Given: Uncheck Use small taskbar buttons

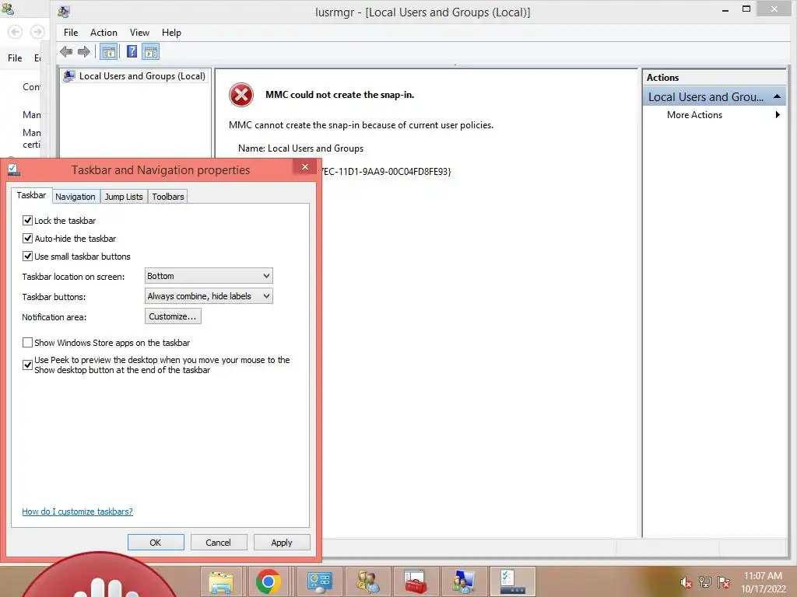Looking at the screenshot, I should coord(27,257).
